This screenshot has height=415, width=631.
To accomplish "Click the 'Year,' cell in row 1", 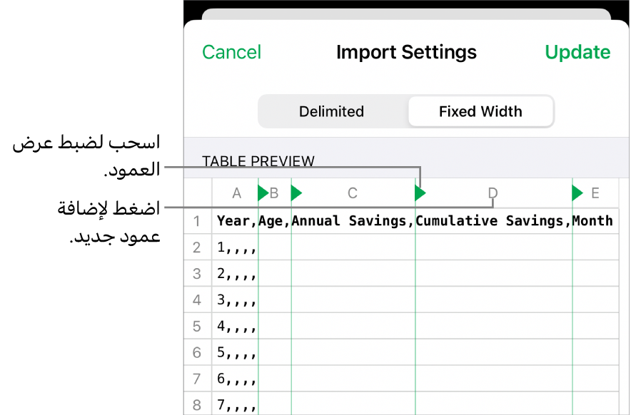I will [235, 221].
